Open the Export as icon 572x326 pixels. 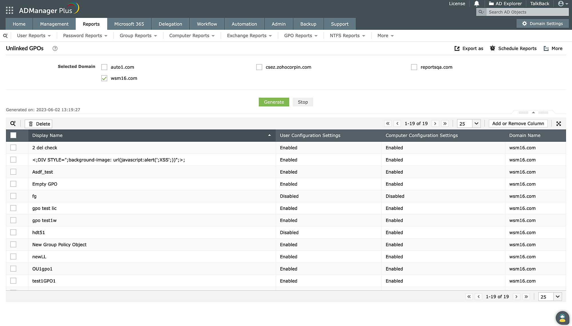click(x=458, y=48)
